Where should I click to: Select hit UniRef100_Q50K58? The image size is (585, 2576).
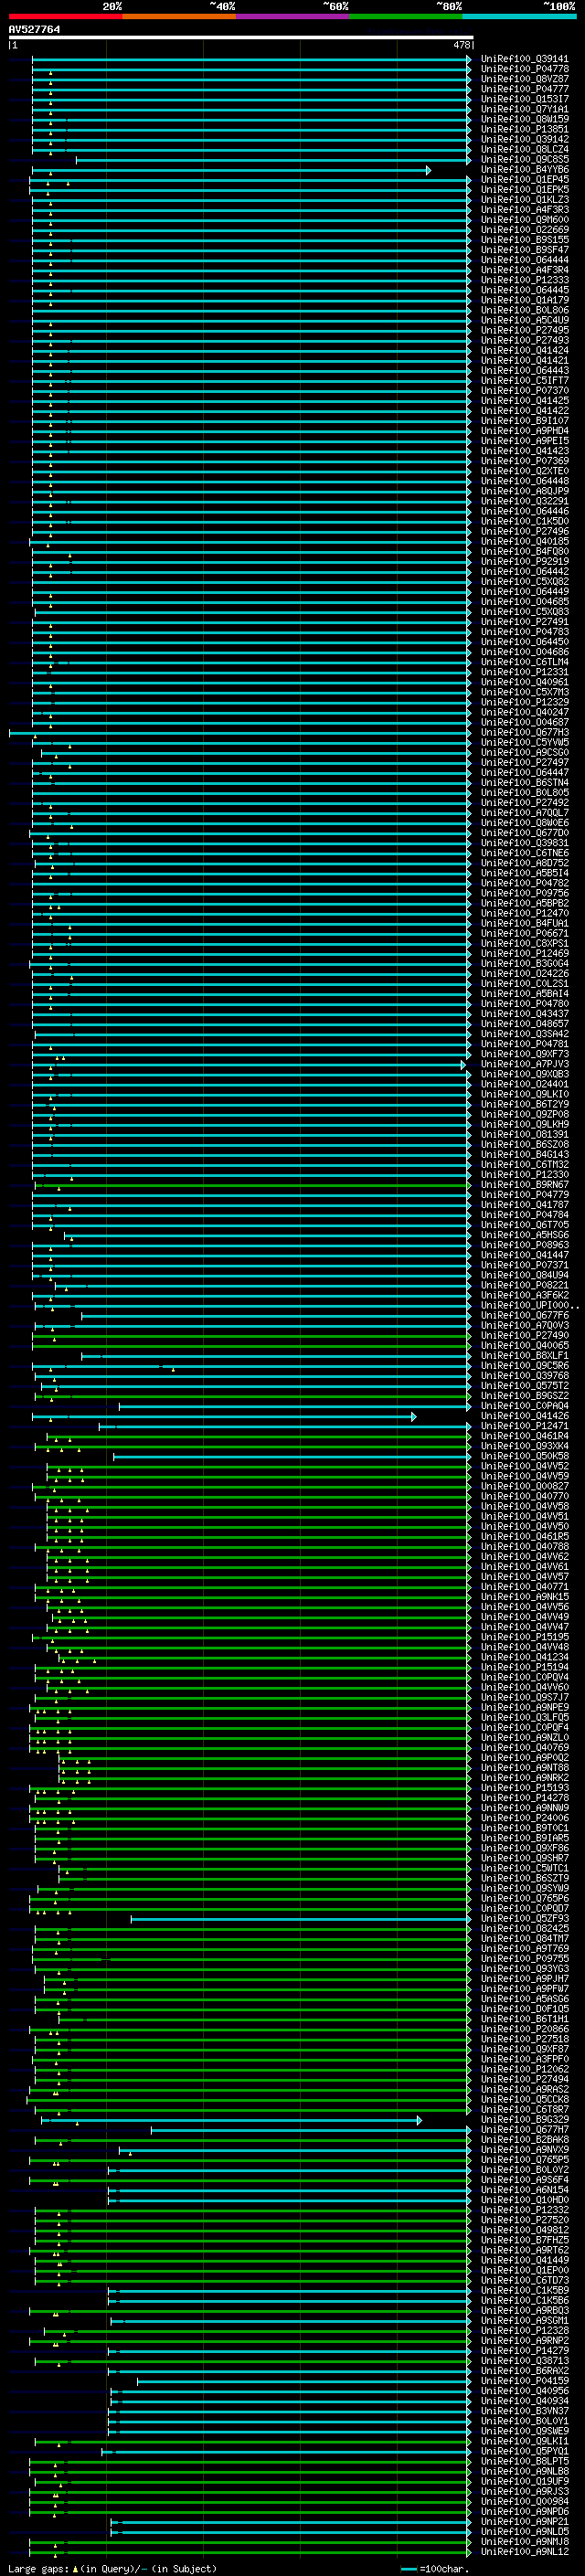tap(525, 1456)
